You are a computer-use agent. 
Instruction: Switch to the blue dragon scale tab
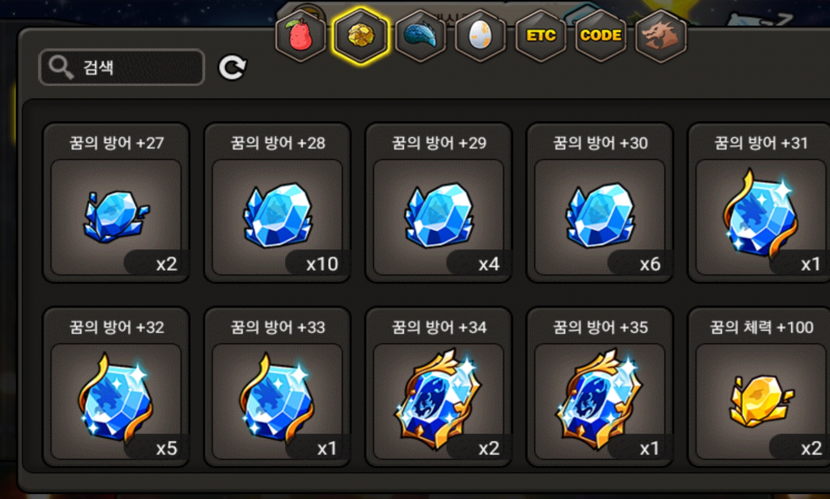[x=421, y=36]
